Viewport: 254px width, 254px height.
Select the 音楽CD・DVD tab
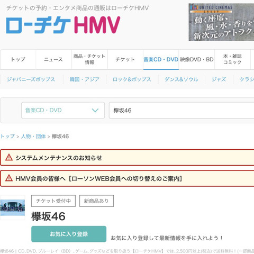[161, 59]
